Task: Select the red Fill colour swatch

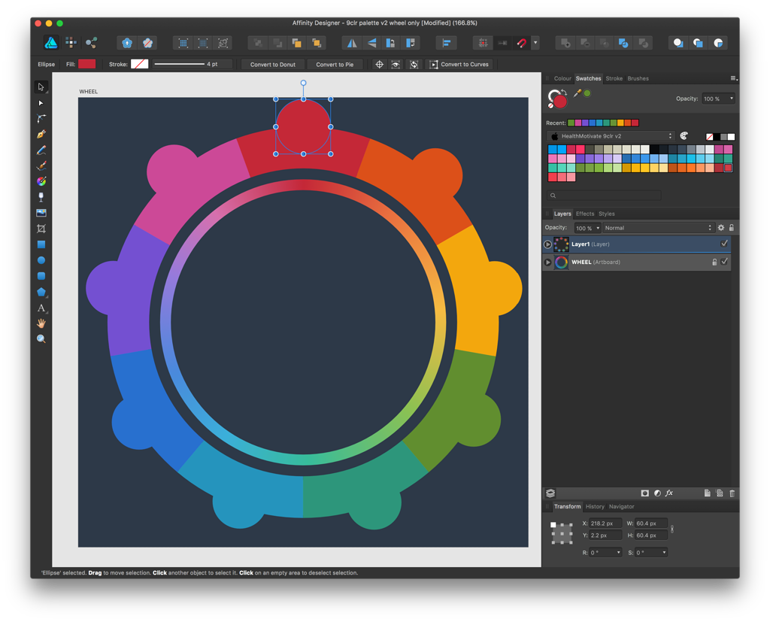Action: click(86, 64)
